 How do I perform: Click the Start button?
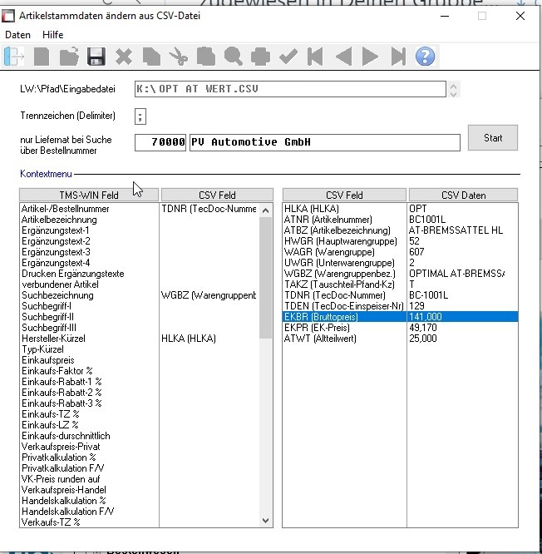[x=493, y=138]
